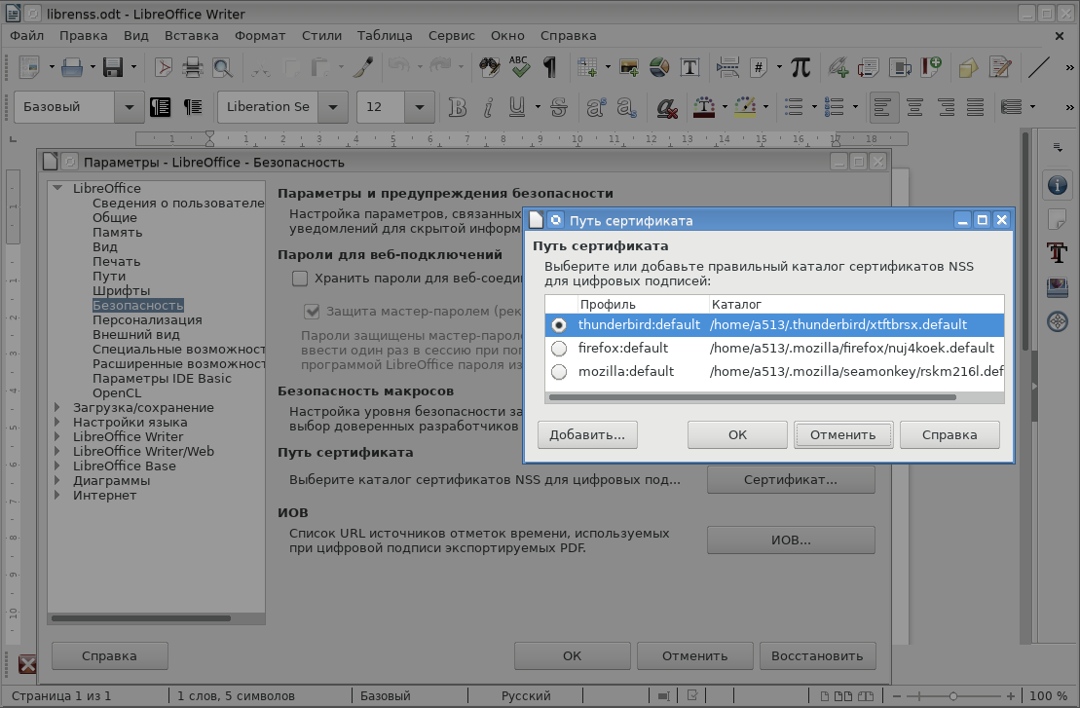Screen dimensions: 1080x708
Task: Open highlighting color swatch icon
Action: pyautogui.click(x=745, y=107)
